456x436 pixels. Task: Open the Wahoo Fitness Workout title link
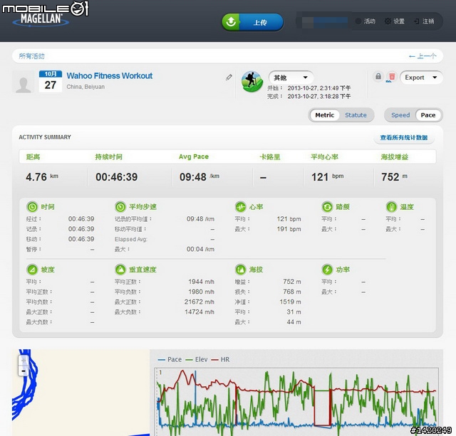click(109, 76)
